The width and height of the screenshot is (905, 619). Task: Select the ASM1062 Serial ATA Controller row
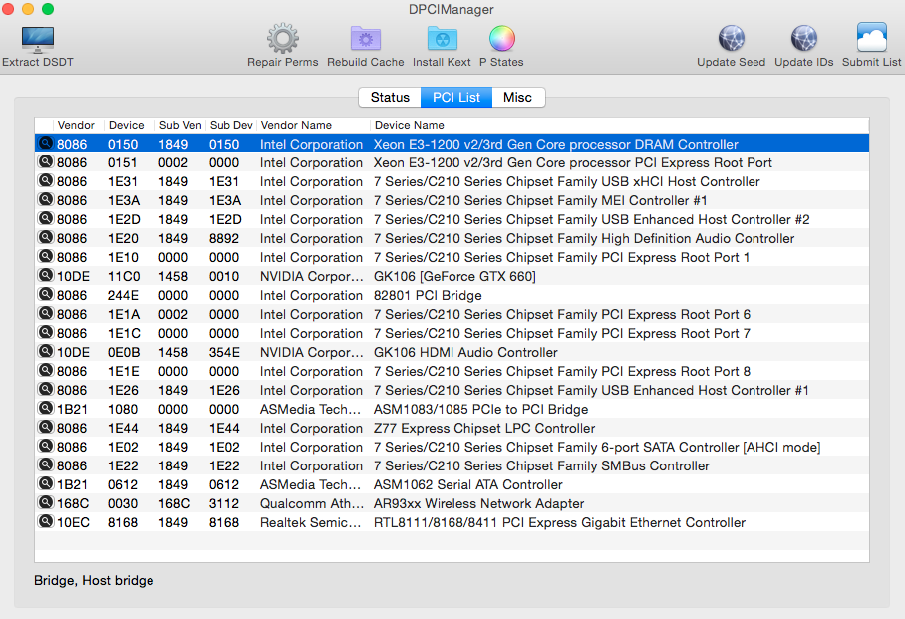pos(467,484)
